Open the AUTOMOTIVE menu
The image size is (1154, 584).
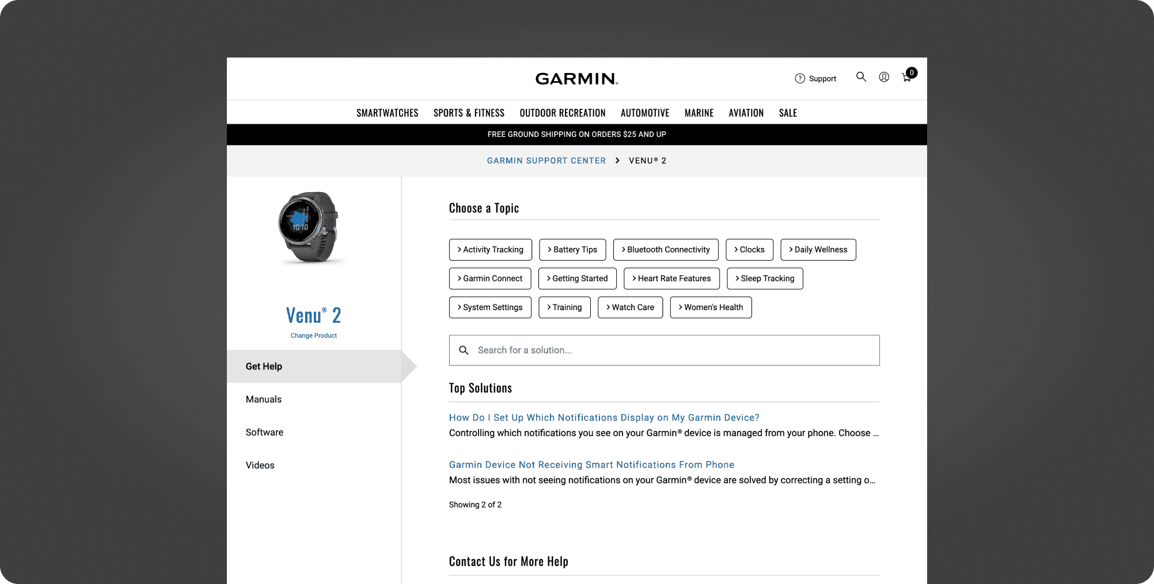pyautogui.click(x=645, y=113)
